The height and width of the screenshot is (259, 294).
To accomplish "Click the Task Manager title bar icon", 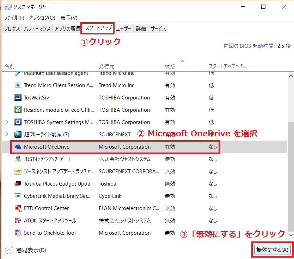I will (8, 7).
